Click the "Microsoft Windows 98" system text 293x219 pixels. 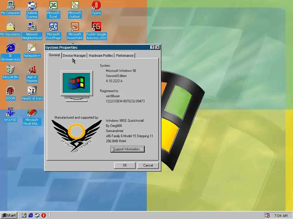point(121,71)
